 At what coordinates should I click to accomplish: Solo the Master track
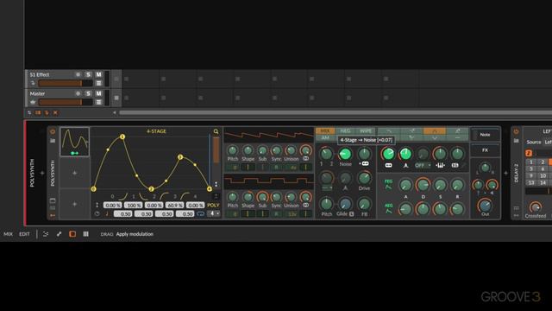pos(88,93)
